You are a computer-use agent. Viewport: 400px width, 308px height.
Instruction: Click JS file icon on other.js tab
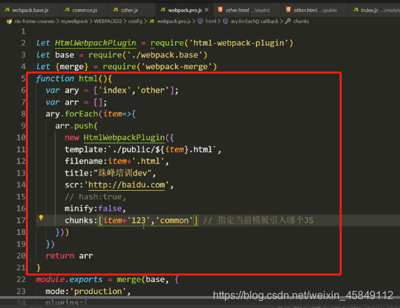[x=115, y=10]
